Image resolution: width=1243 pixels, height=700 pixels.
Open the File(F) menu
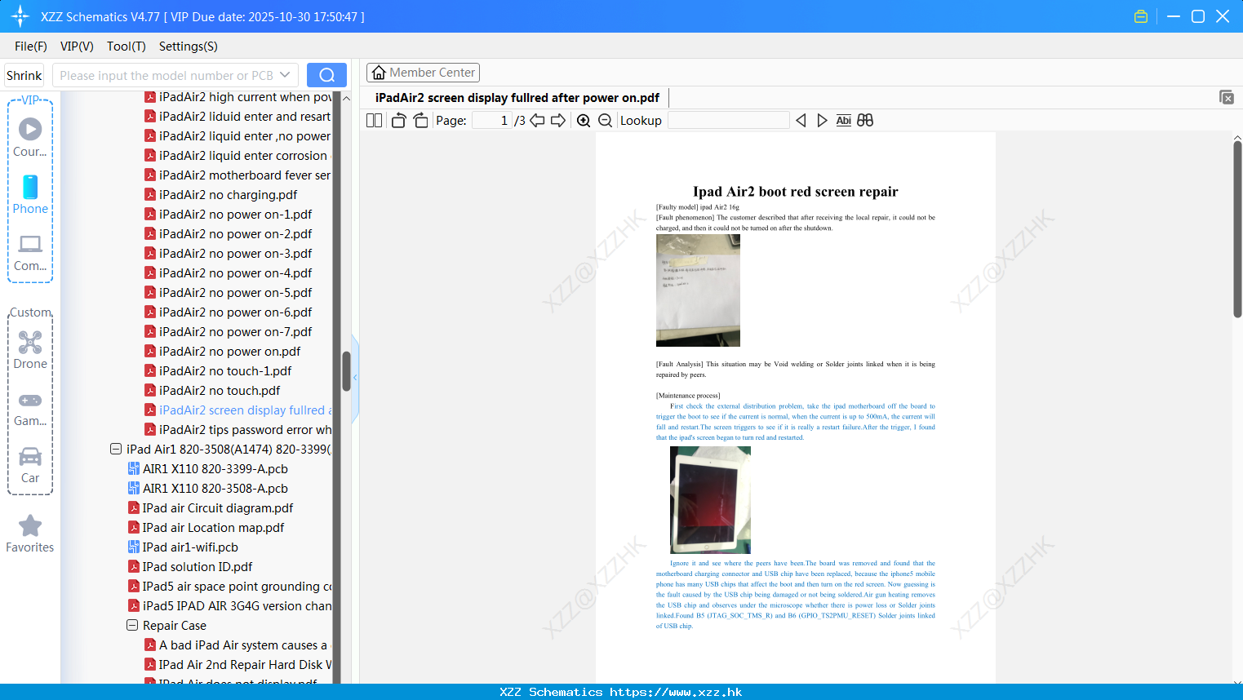31,47
